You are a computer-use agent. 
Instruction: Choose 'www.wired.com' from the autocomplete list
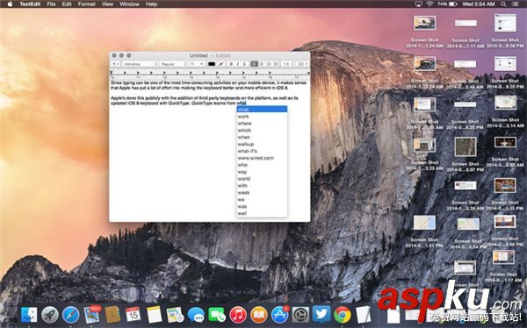pos(262,158)
